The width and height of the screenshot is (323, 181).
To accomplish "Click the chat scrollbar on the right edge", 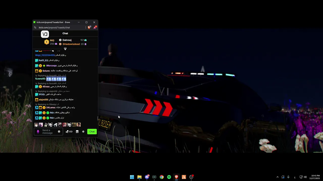I will [98, 118].
